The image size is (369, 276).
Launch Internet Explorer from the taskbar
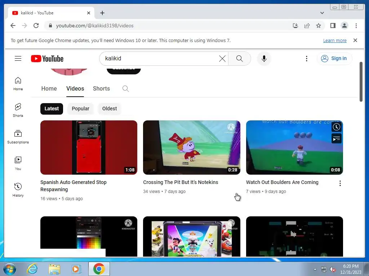click(32, 269)
